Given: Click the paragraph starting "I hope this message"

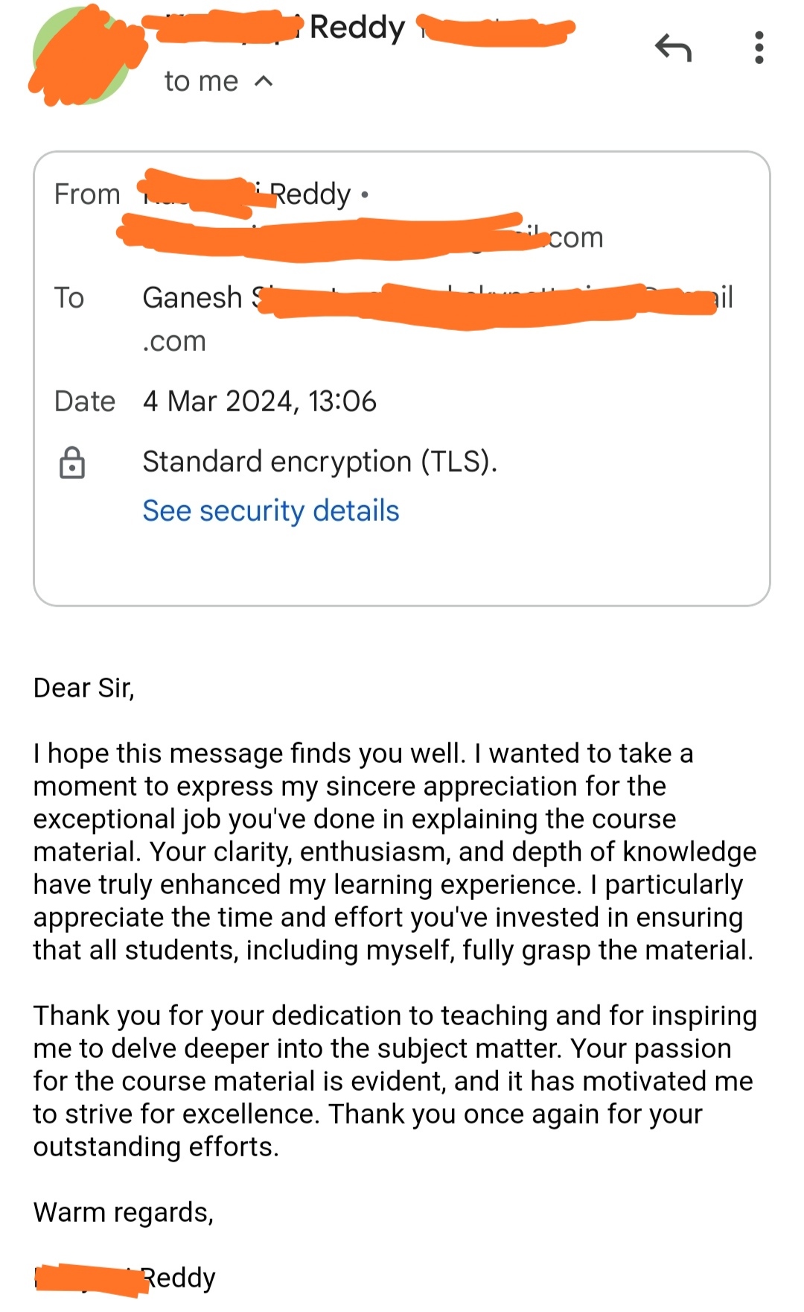Looking at the screenshot, I should (395, 852).
